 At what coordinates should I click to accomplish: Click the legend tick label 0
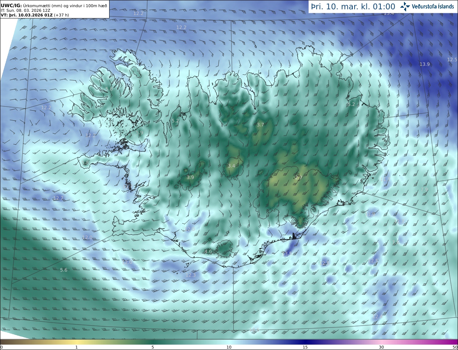(x=1, y=347)
